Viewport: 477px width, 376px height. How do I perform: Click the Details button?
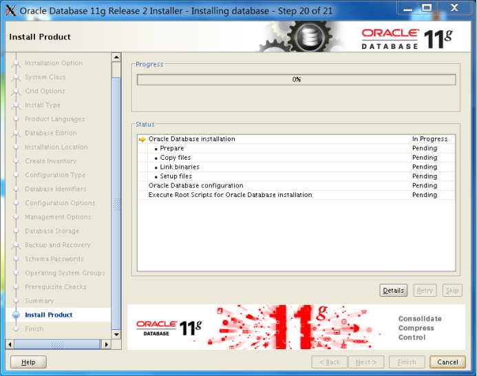pos(393,290)
